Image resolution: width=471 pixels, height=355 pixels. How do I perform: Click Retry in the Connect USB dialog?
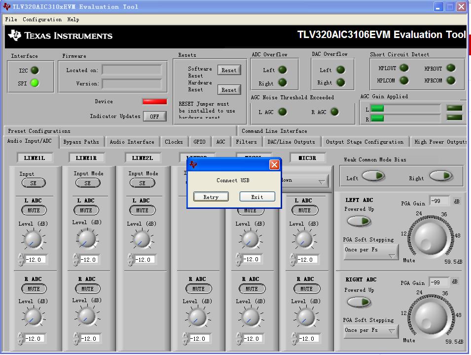tap(211, 197)
